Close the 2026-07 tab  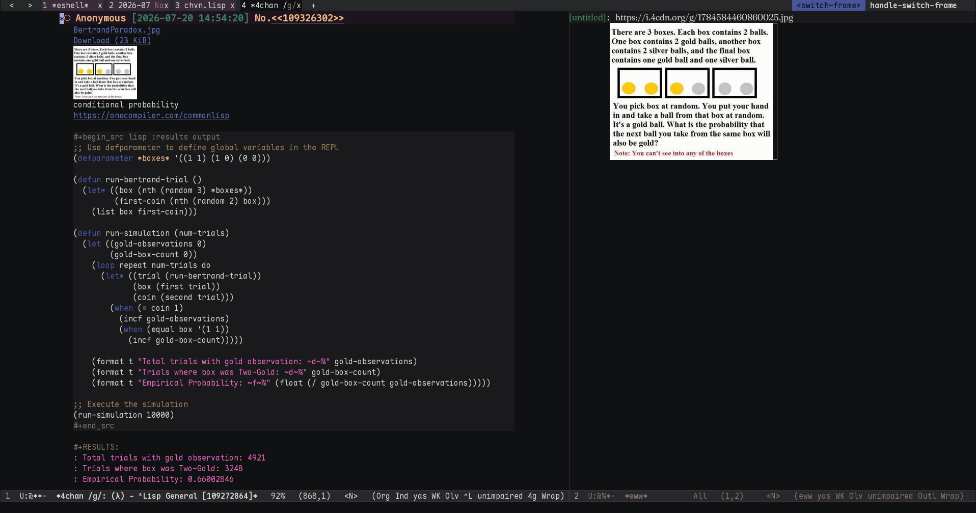(x=166, y=6)
